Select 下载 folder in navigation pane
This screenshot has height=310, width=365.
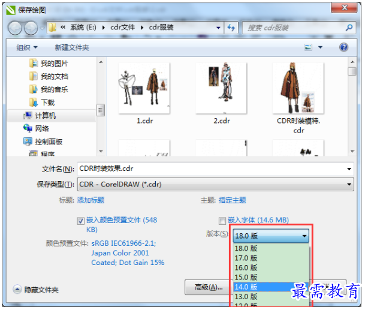point(42,103)
